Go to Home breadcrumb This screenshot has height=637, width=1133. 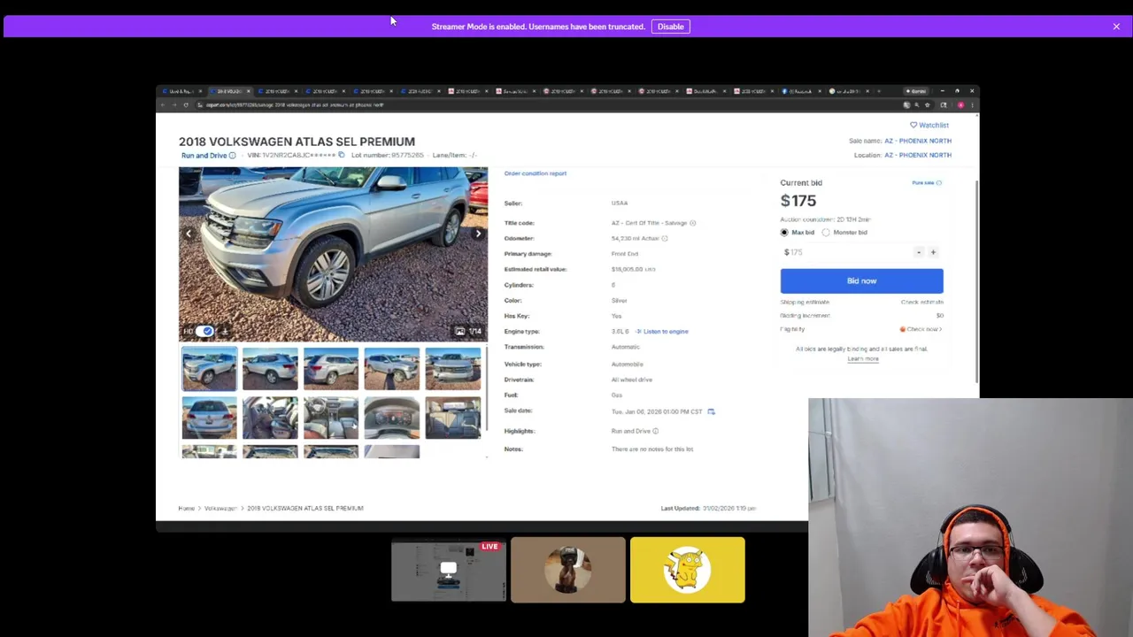[186, 509]
